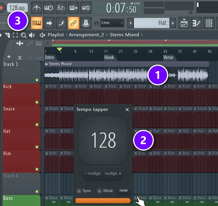
Task: Expand arrow after Stems Mixed breadcrumb
Action: point(142,35)
